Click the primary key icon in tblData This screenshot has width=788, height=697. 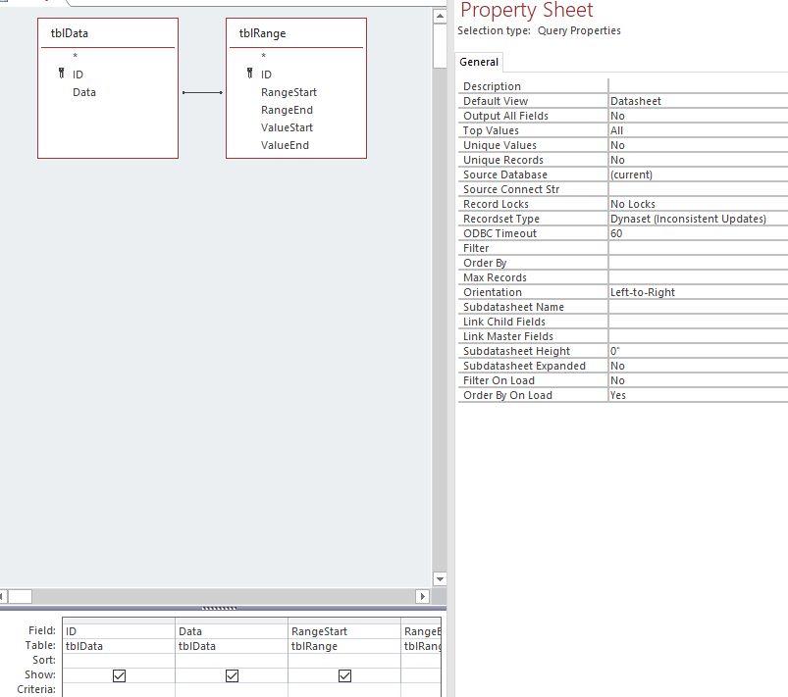[61, 74]
